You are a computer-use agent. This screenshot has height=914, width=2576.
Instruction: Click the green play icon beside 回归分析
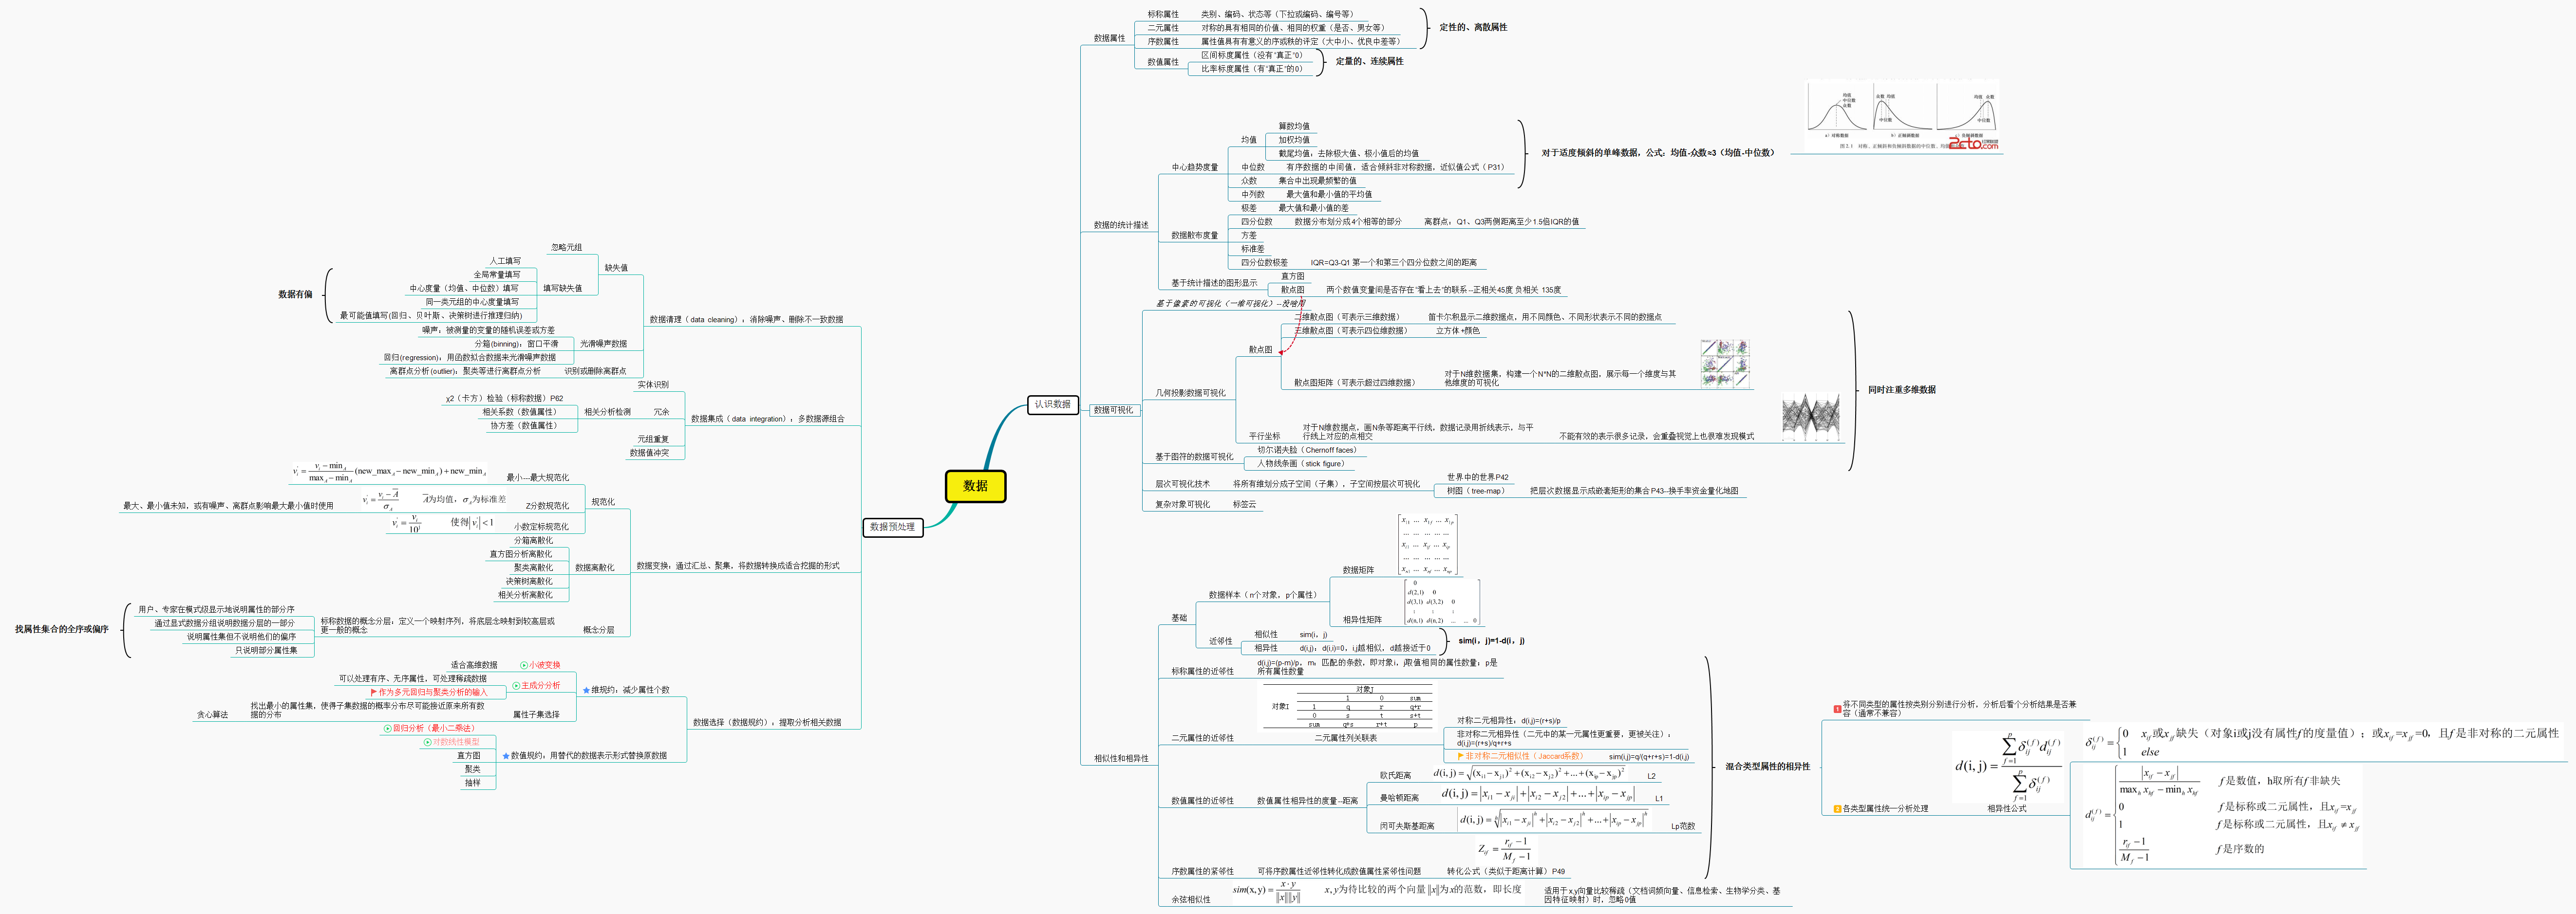point(387,729)
